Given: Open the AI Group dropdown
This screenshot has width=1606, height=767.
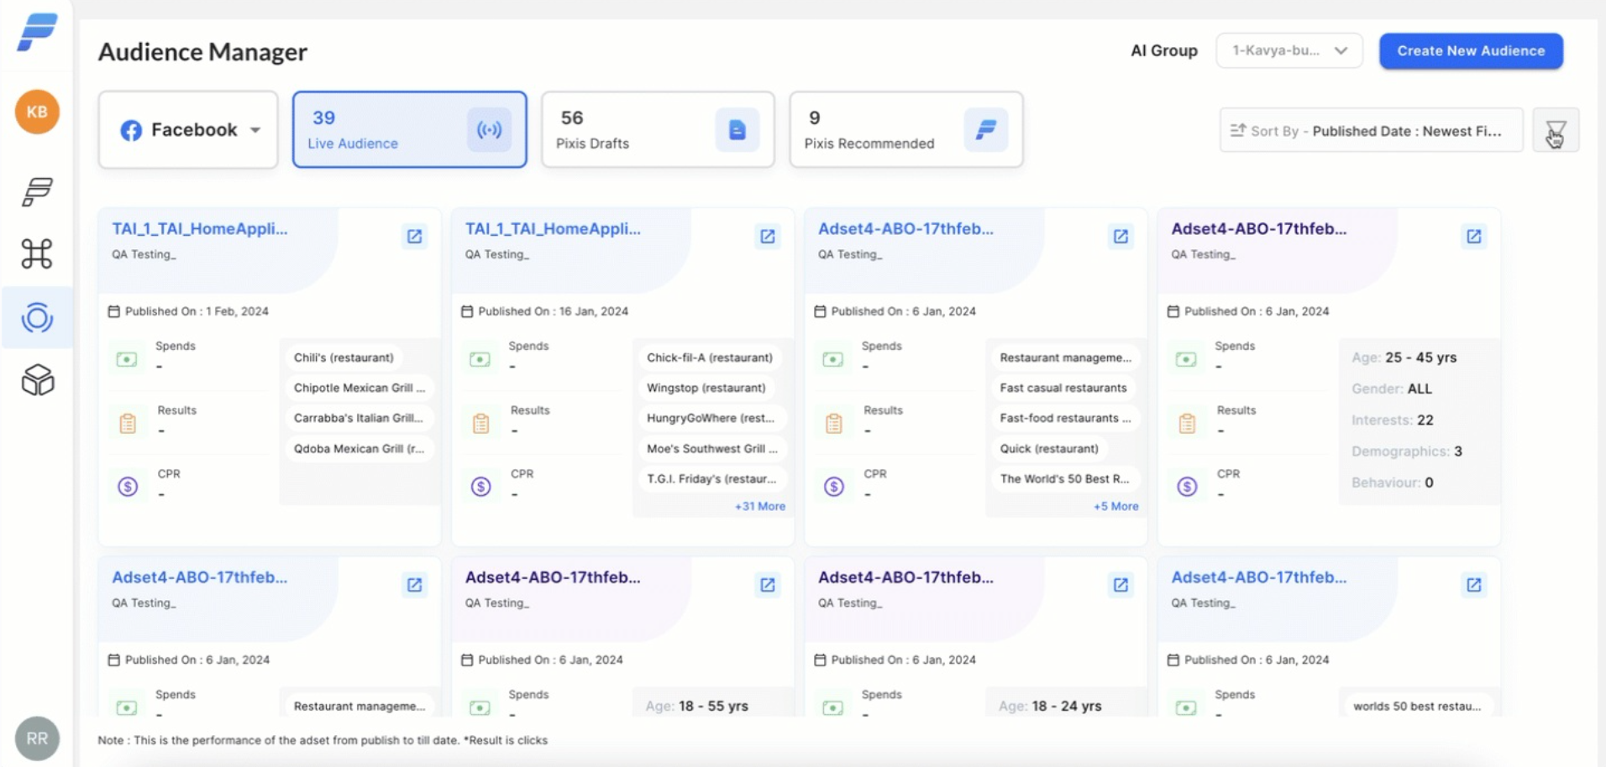Looking at the screenshot, I should coord(1288,51).
